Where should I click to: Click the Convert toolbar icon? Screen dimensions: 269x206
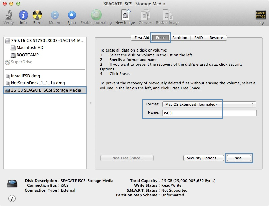[146, 15]
